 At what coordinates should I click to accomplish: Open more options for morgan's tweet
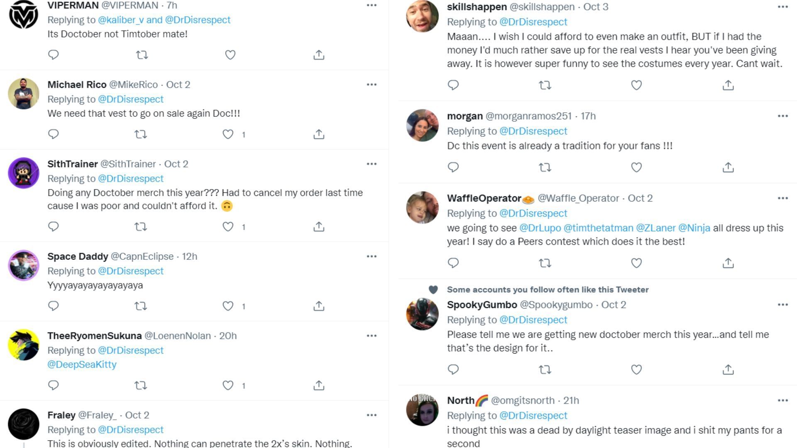782,116
